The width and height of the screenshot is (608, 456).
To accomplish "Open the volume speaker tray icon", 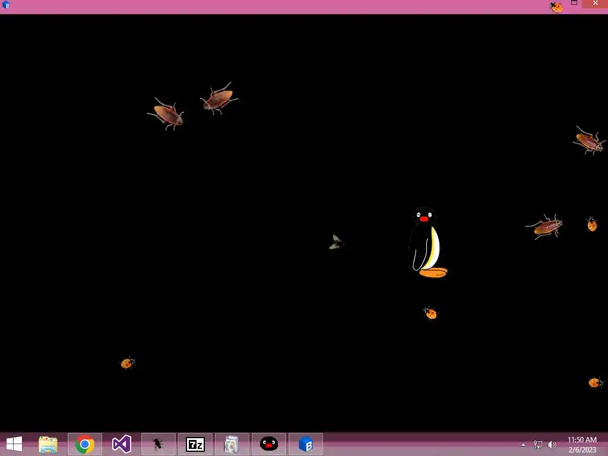I will click(552, 444).
